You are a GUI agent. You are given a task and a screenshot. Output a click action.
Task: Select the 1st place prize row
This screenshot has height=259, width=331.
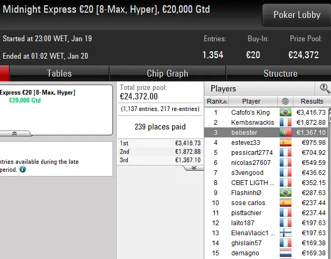coord(160,143)
